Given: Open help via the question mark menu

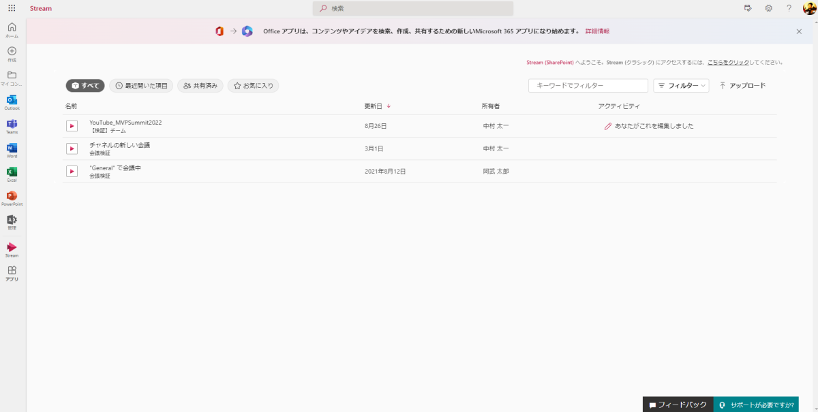Looking at the screenshot, I should [789, 8].
